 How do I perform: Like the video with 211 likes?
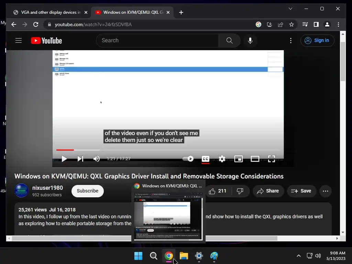click(x=218, y=191)
